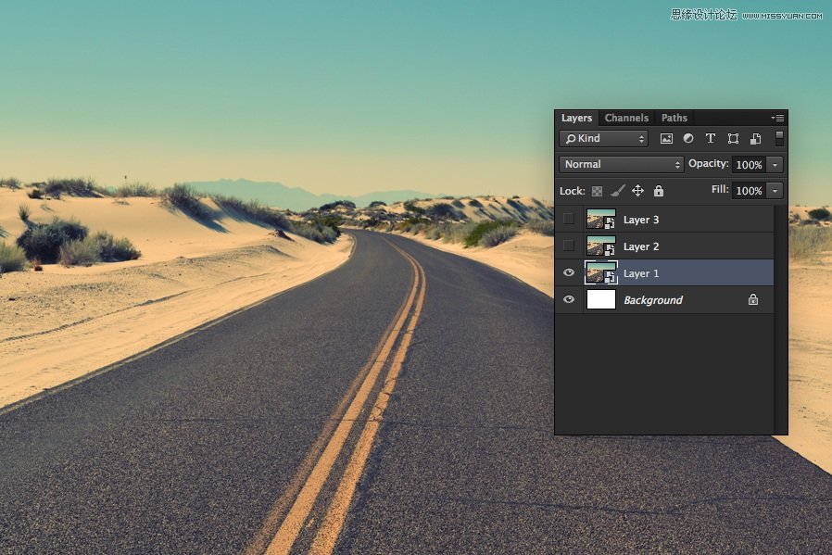
Task: Click the lock transparent pixels icon
Action: 597,191
